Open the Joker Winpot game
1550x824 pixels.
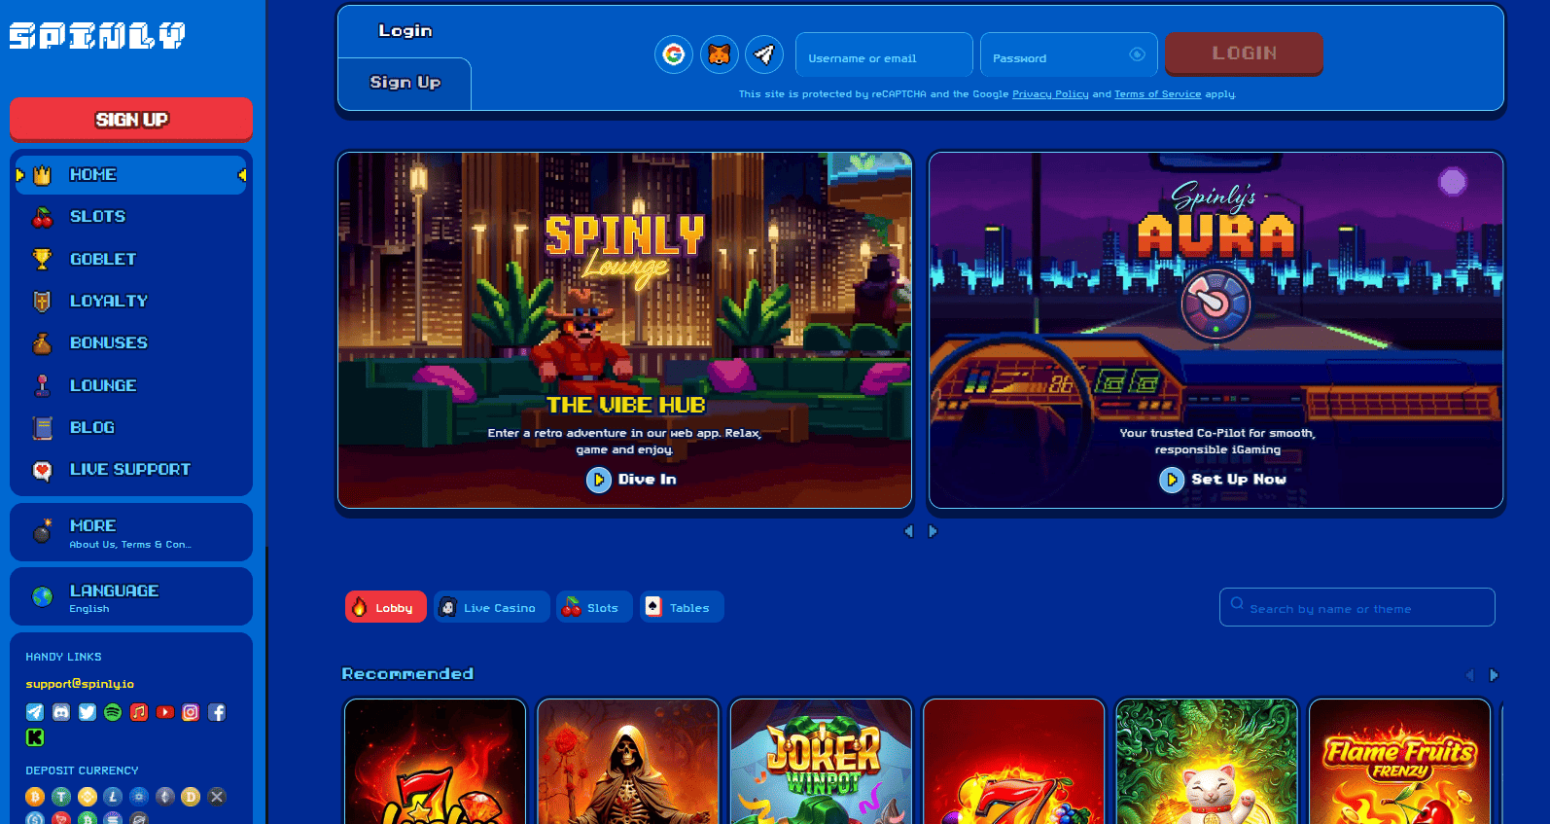(x=821, y=762)
